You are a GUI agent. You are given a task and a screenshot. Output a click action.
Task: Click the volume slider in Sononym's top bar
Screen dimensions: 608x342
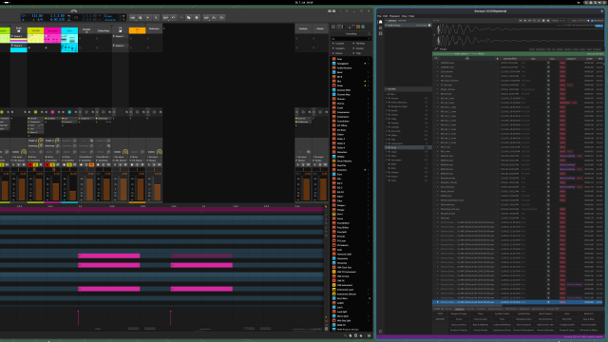582,21
